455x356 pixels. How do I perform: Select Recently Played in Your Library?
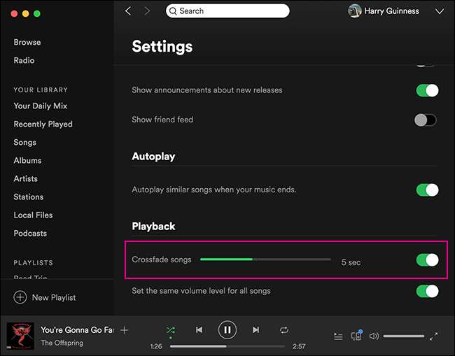pyautogui.click(x=43, y=124)
